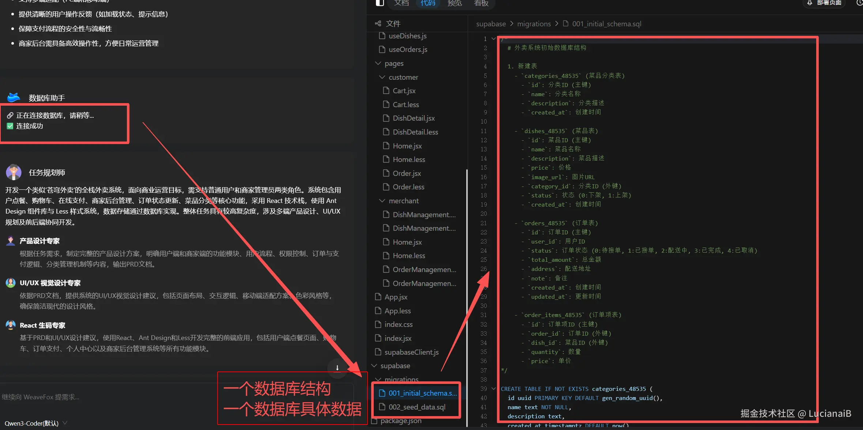Image resolution: width=863 pixels, height=430 pixels.
Task: Click the history clock icon at top right
Action: 859,3
